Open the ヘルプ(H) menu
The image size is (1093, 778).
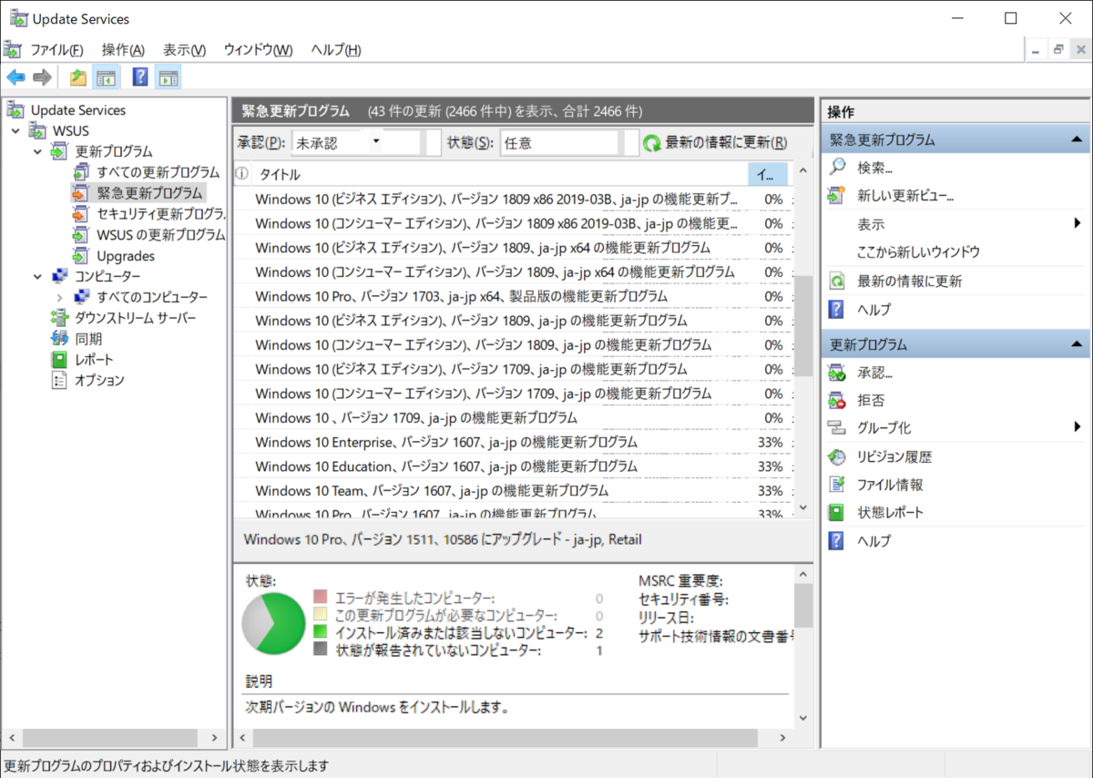point(335,50)
